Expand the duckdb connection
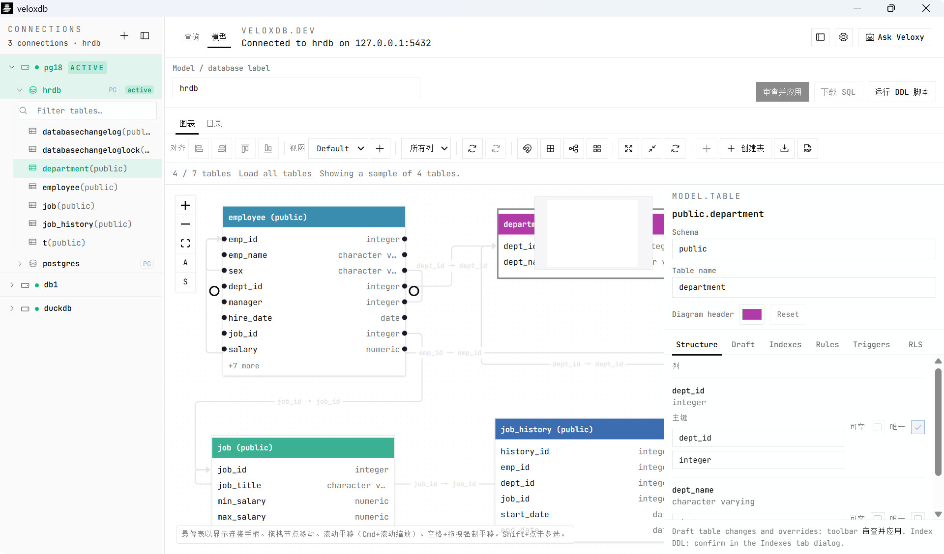 coord(12,308)
